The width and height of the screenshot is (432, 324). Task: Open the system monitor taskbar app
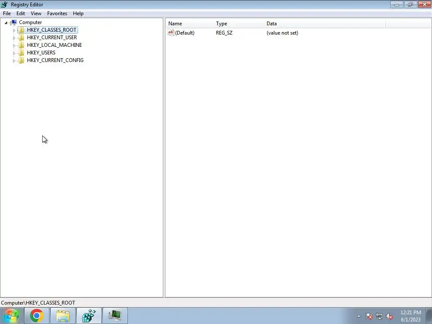115,316
